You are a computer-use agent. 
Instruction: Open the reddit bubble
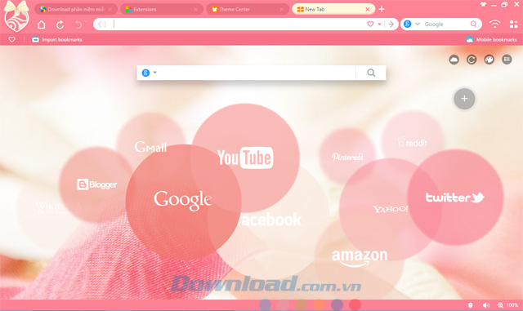coord(413,142)
